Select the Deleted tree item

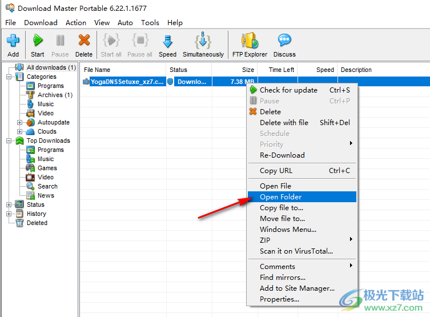37,223
